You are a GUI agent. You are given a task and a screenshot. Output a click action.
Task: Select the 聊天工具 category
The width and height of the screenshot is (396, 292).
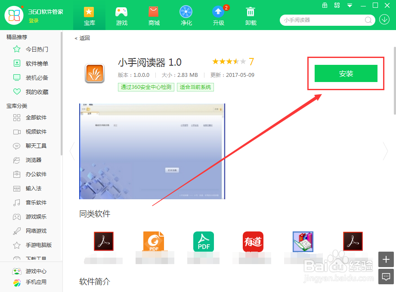[x=31, y=146]
